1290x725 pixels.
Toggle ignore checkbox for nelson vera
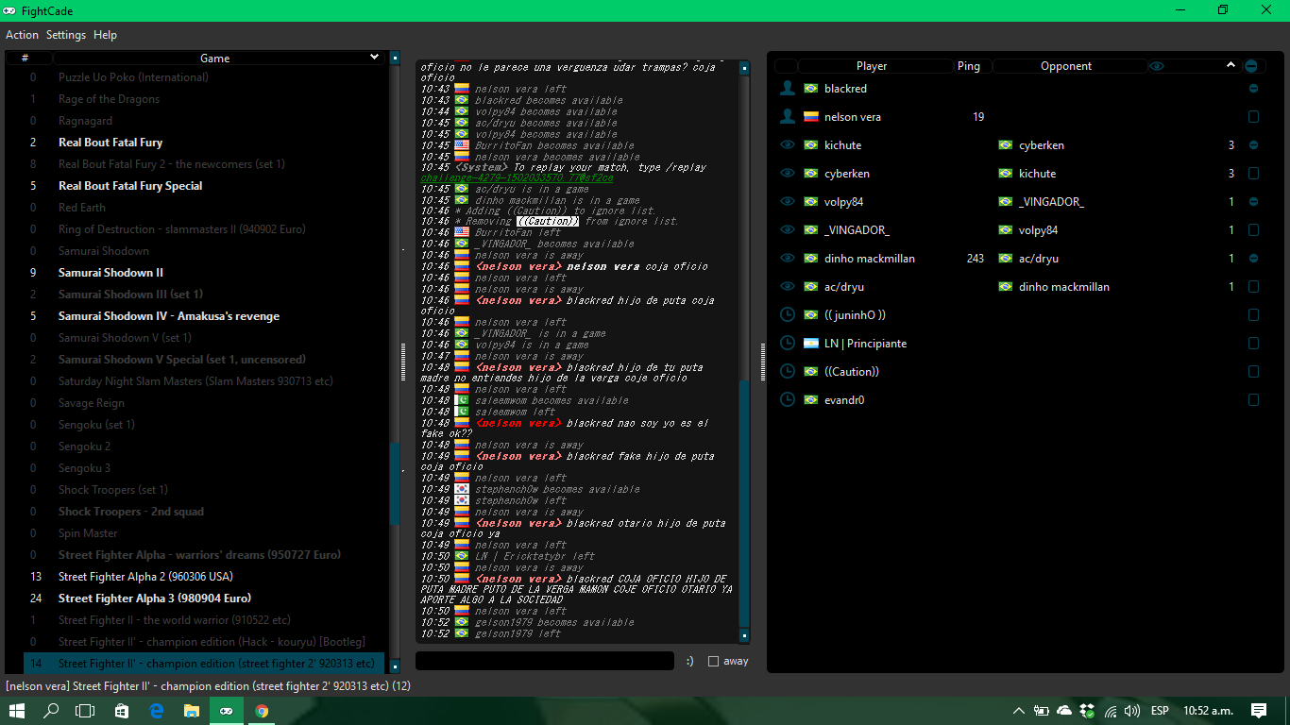(x=1253, y=117)
